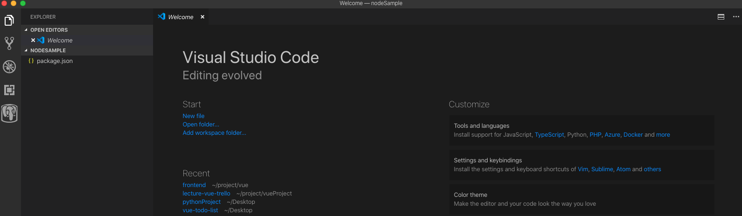
Task: Click the EXPLORER panel title
Action: tap(43, 17)
